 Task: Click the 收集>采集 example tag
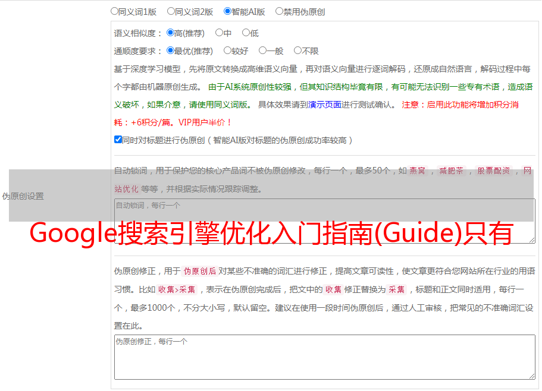click(177, 289)
